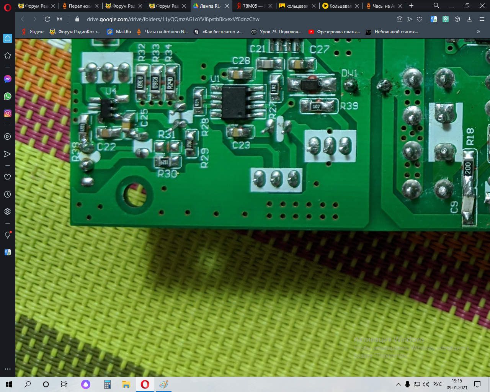Viewport: 490px width, 392px height.
Task: Open a new tab with plus button
Action: (x=412, y=6)
